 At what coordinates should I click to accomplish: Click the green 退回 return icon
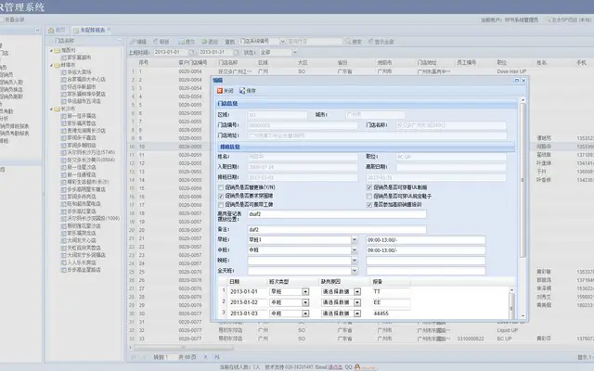click(x=204, y=41)
